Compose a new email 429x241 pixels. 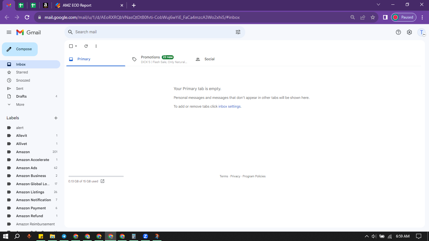[20, 49]
